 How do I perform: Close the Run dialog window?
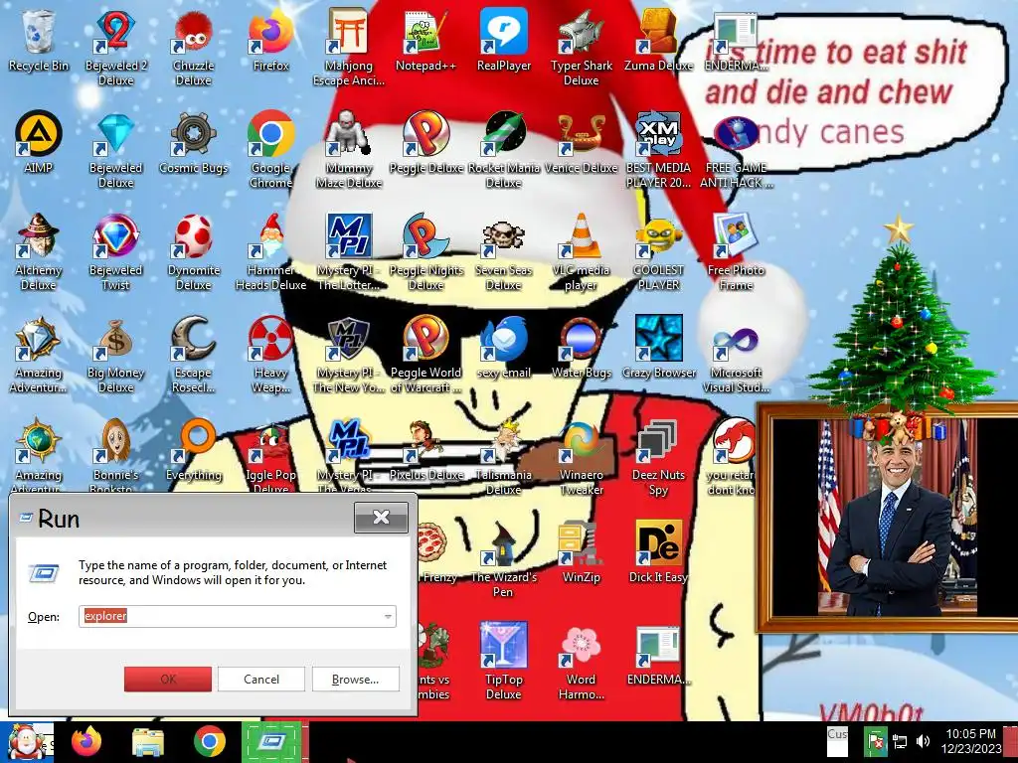pos(381,517)
